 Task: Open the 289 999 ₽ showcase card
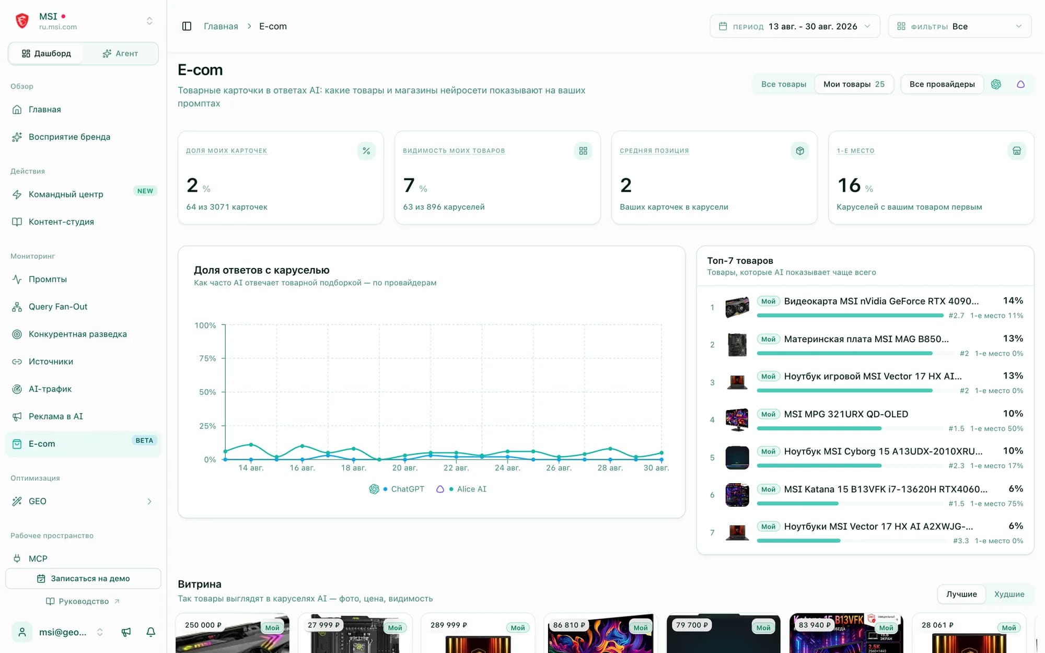pos(478,633)
